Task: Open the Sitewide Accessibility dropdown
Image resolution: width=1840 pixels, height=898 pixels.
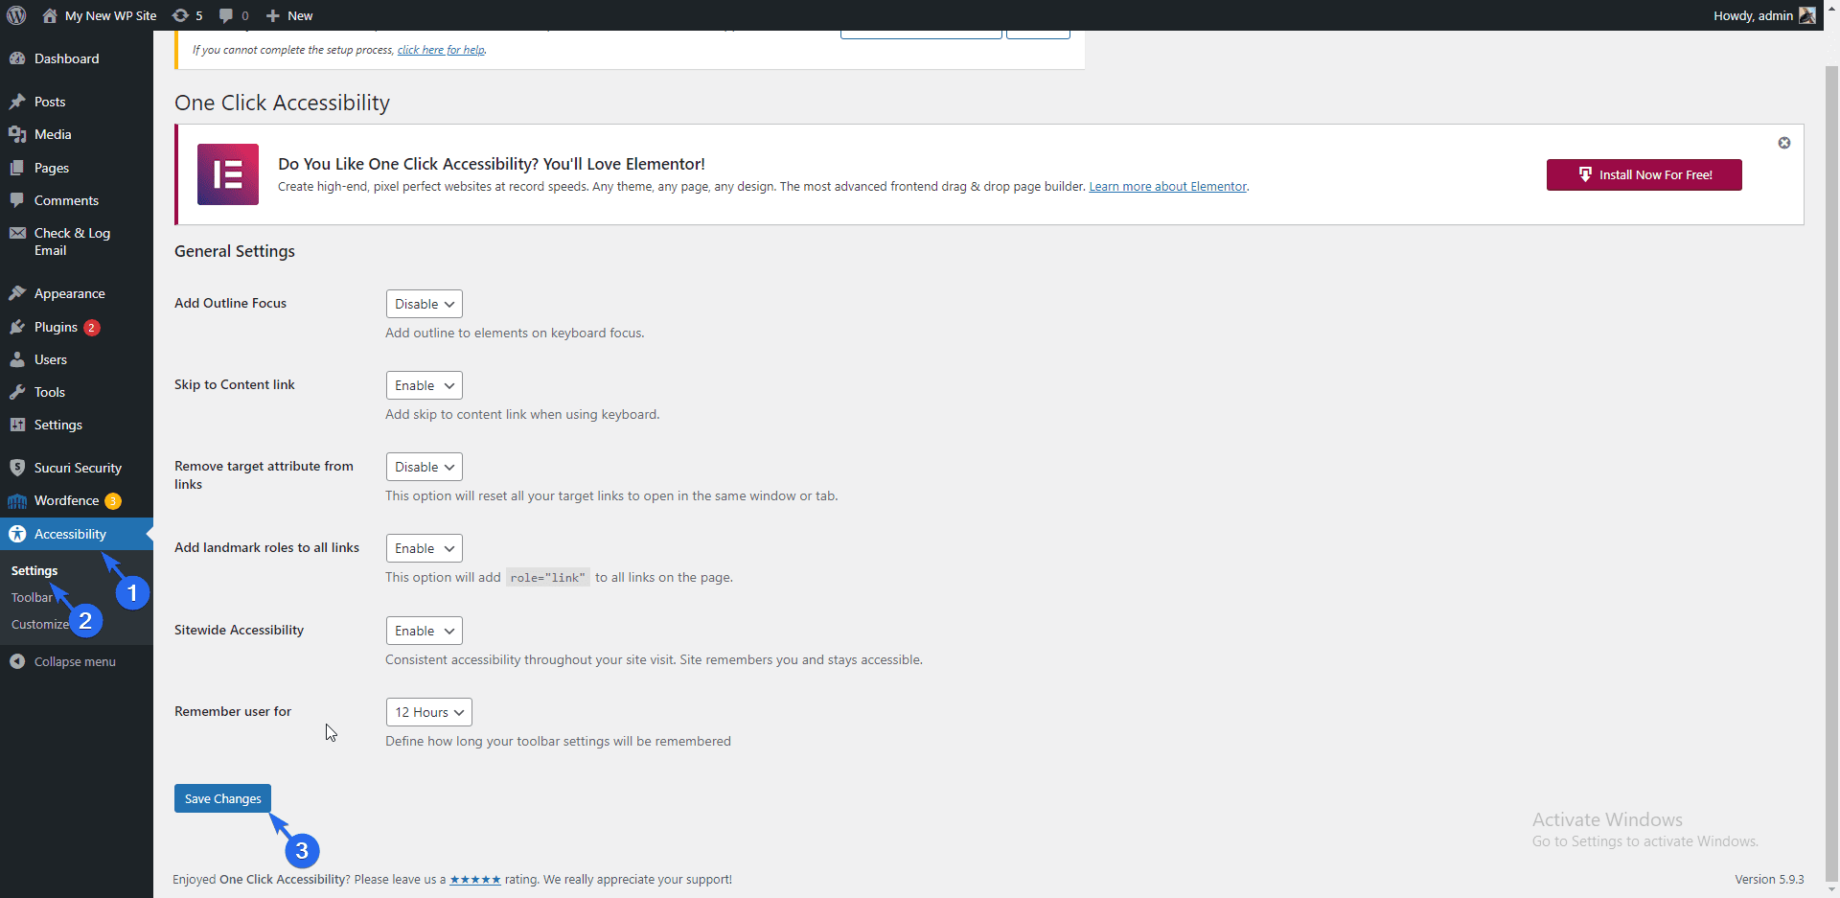Action: click(425, 631)
